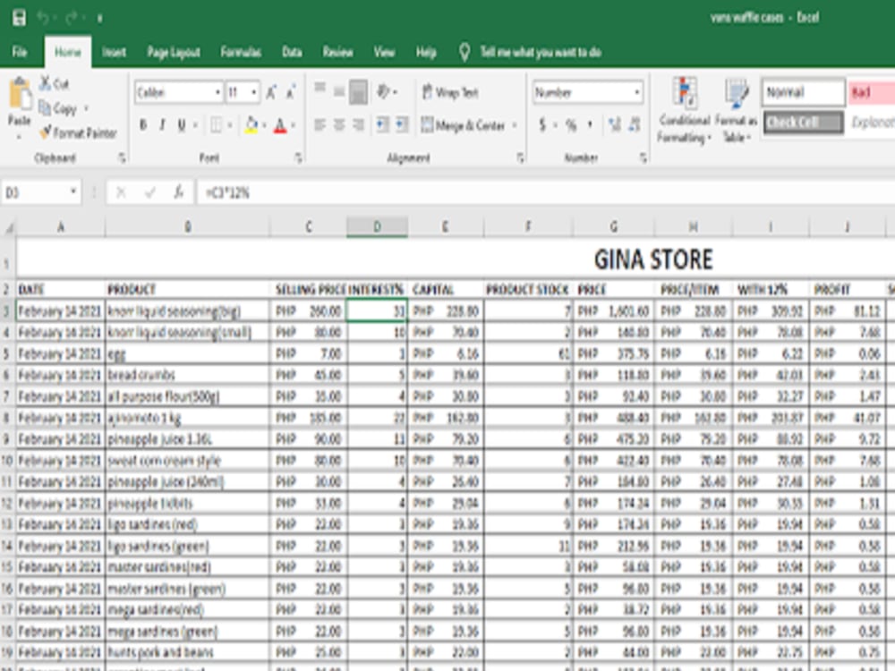Image resolution: width=895 pixels, height=671 pixels.
Task: Open the Underline style dropdown arrow
Action: (x=195, y=125)
